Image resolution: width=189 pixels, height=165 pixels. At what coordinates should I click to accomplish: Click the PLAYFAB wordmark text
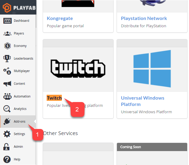point(25,8)
